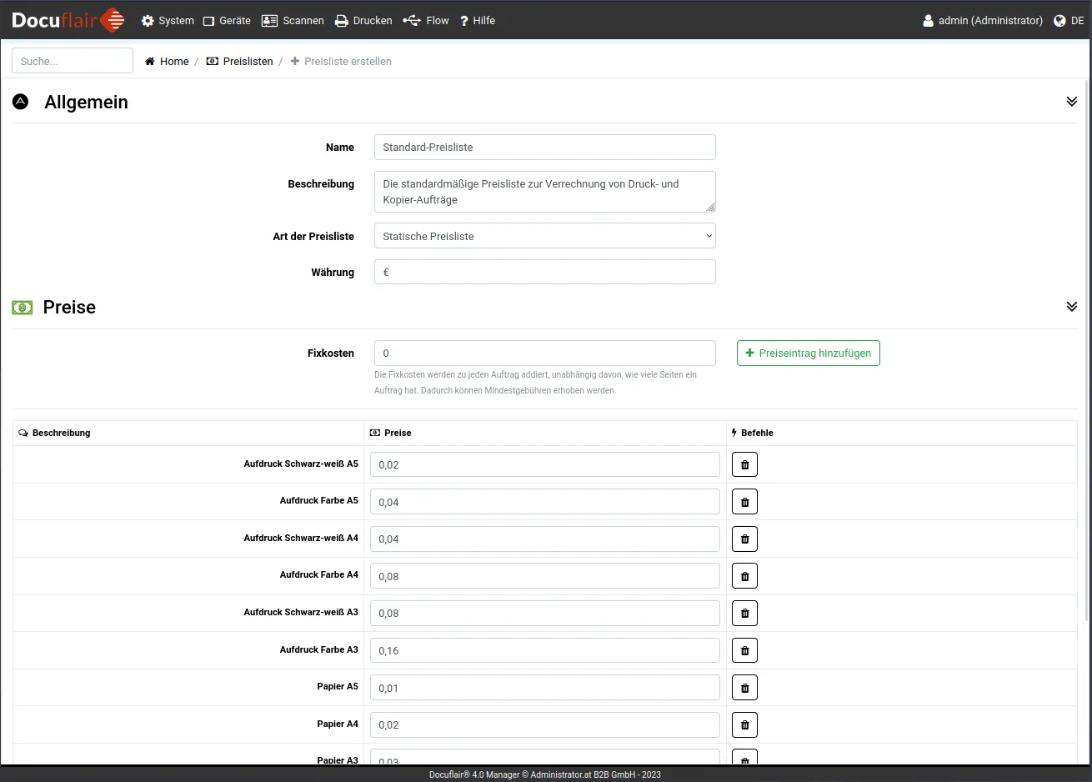Click the Allgemein section icon
This screenshot has height=782, width=1092.
21,102
